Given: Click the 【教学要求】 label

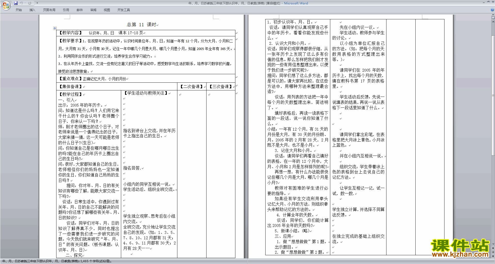Looking at the screenshot, I should (x=70, y=41).
